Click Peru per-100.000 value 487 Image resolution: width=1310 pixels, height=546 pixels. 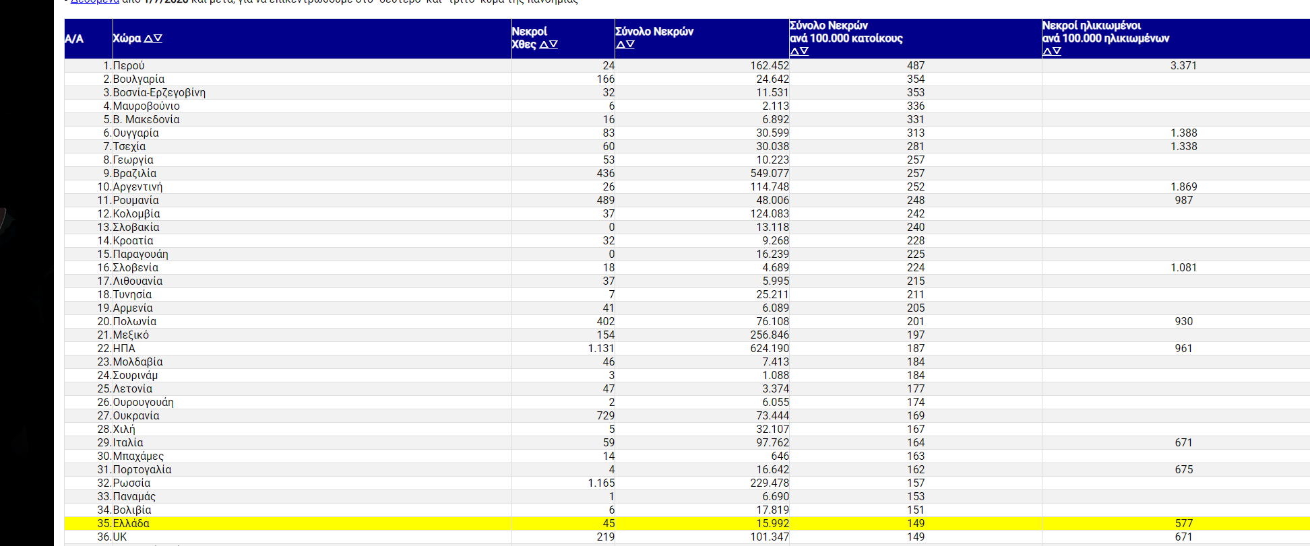[x=916, y=65]
